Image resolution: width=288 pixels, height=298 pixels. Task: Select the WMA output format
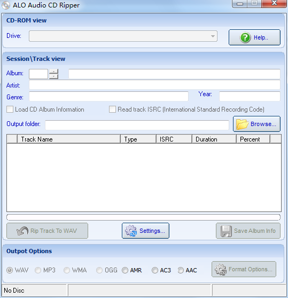pyautogui.click(x=67, y=270)
